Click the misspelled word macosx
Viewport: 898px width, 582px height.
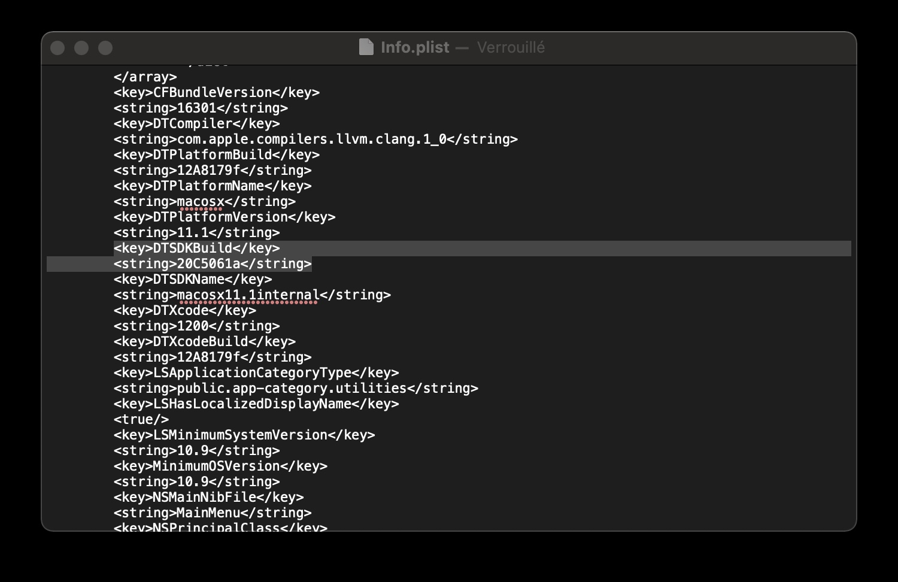tap(201, 202)
